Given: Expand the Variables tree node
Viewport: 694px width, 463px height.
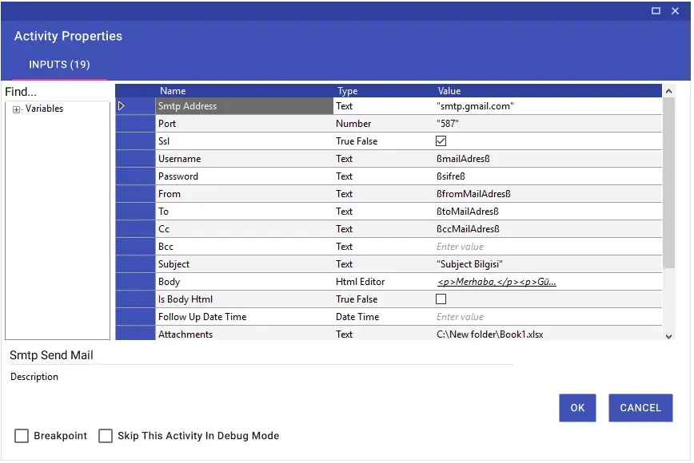Looking at the screenshot, I should (x=16, y=109).
